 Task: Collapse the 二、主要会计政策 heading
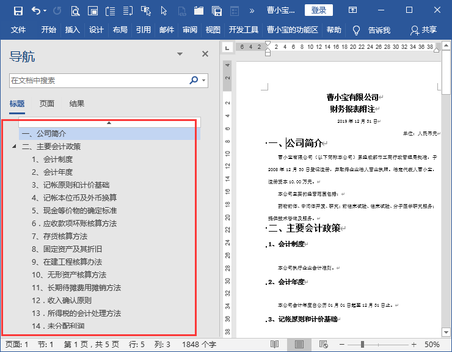coord(14,147)
